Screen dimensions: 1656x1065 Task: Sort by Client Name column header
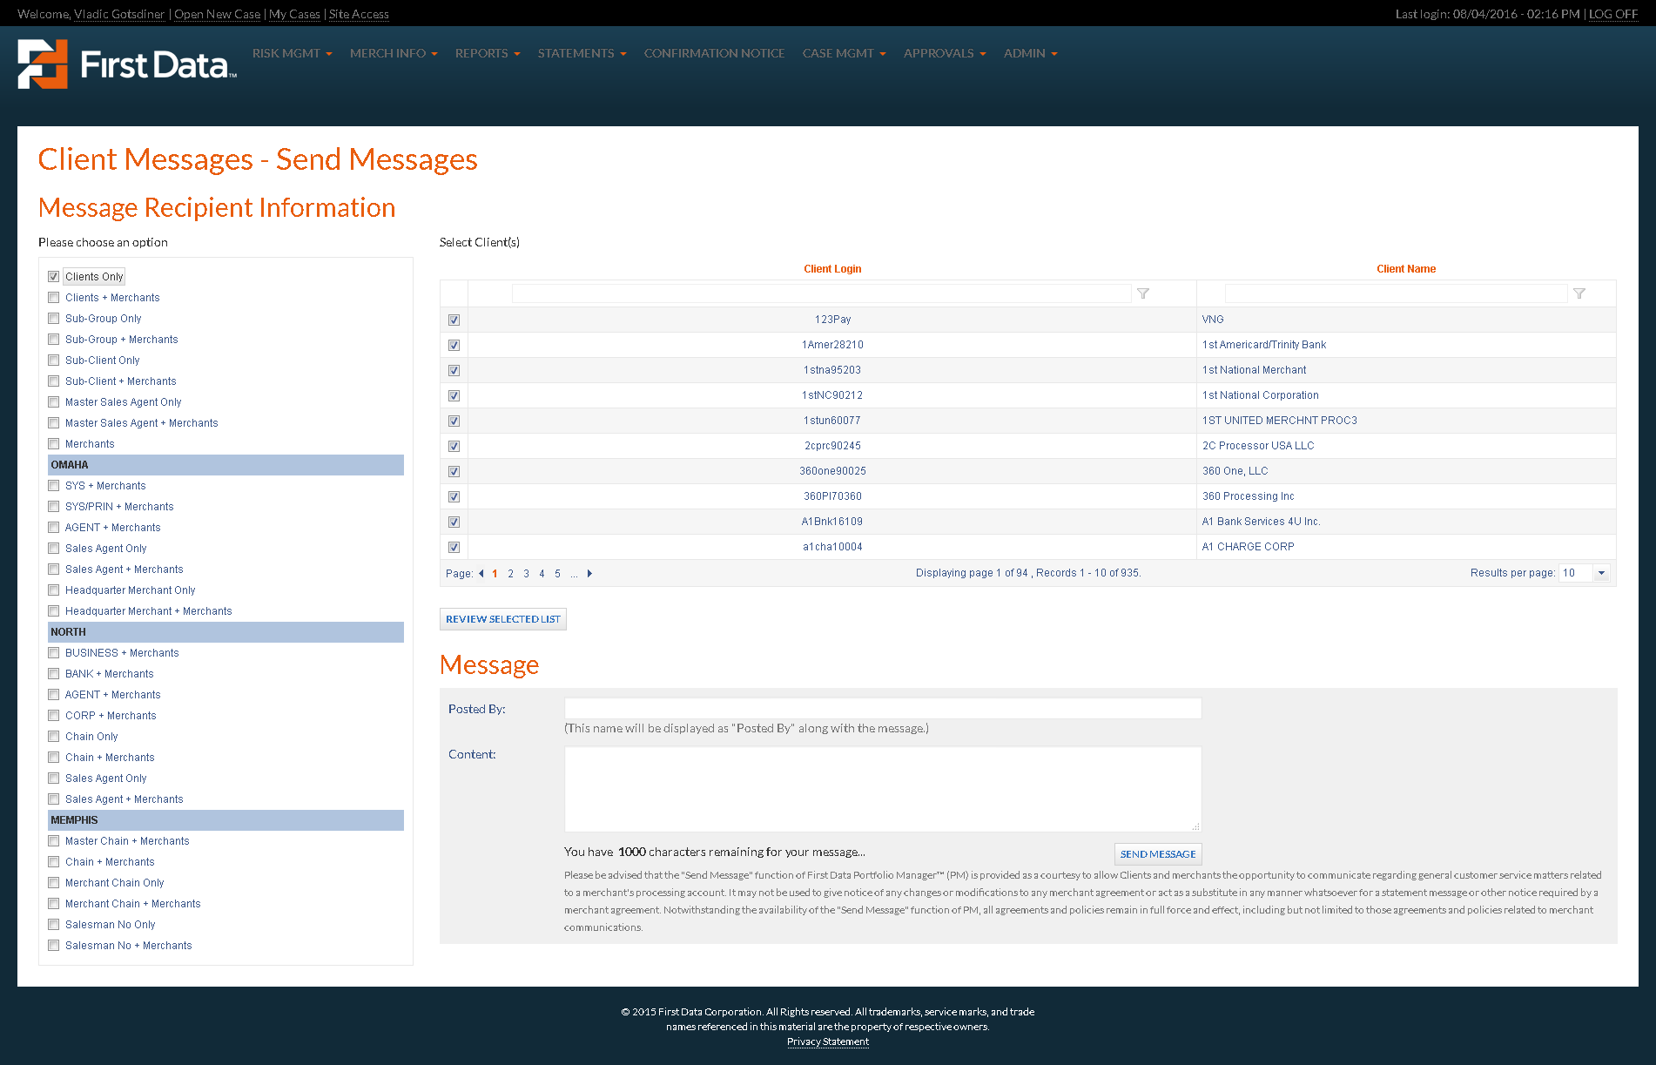(1406, 269)
